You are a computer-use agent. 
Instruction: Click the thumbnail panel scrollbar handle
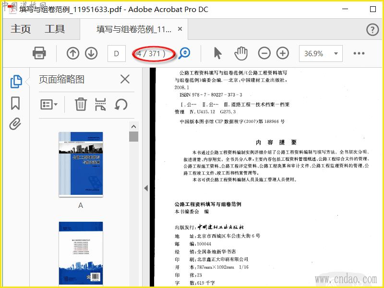134,136
